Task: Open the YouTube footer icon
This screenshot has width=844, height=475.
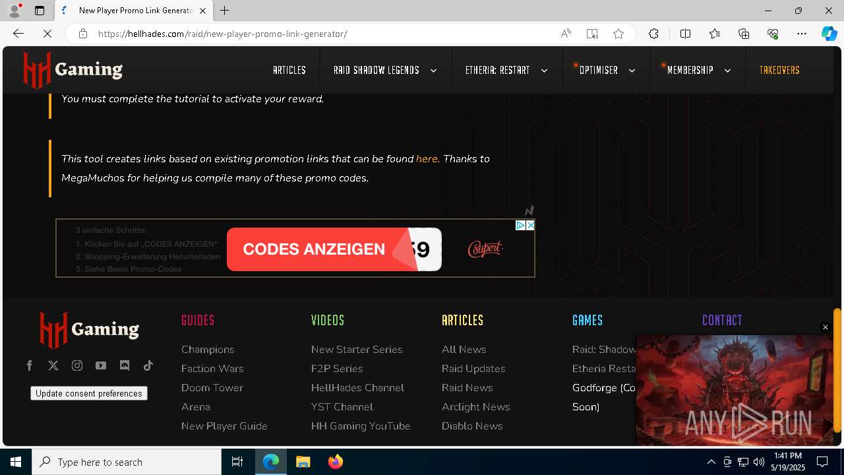Action: (101, 365)
